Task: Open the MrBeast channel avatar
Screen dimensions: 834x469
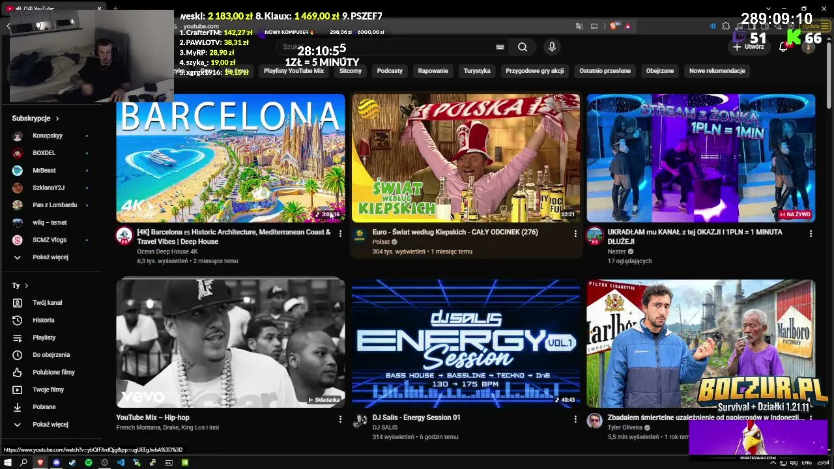Action: click(x=18, y=171)
